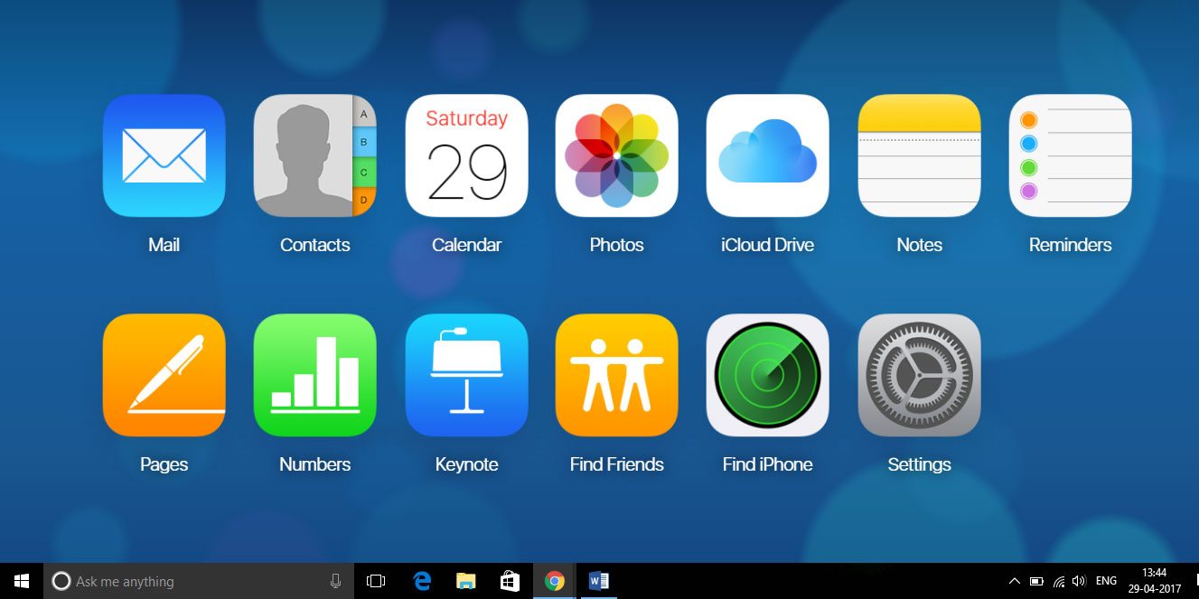The width and height of the screenshot is (1199, 599).
Task: Launch the Calendar app showing Saturday 29
Action: (x=466, y=155)
